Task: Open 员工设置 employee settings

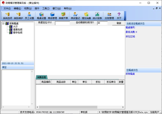Action: click(x=29, y=16)
